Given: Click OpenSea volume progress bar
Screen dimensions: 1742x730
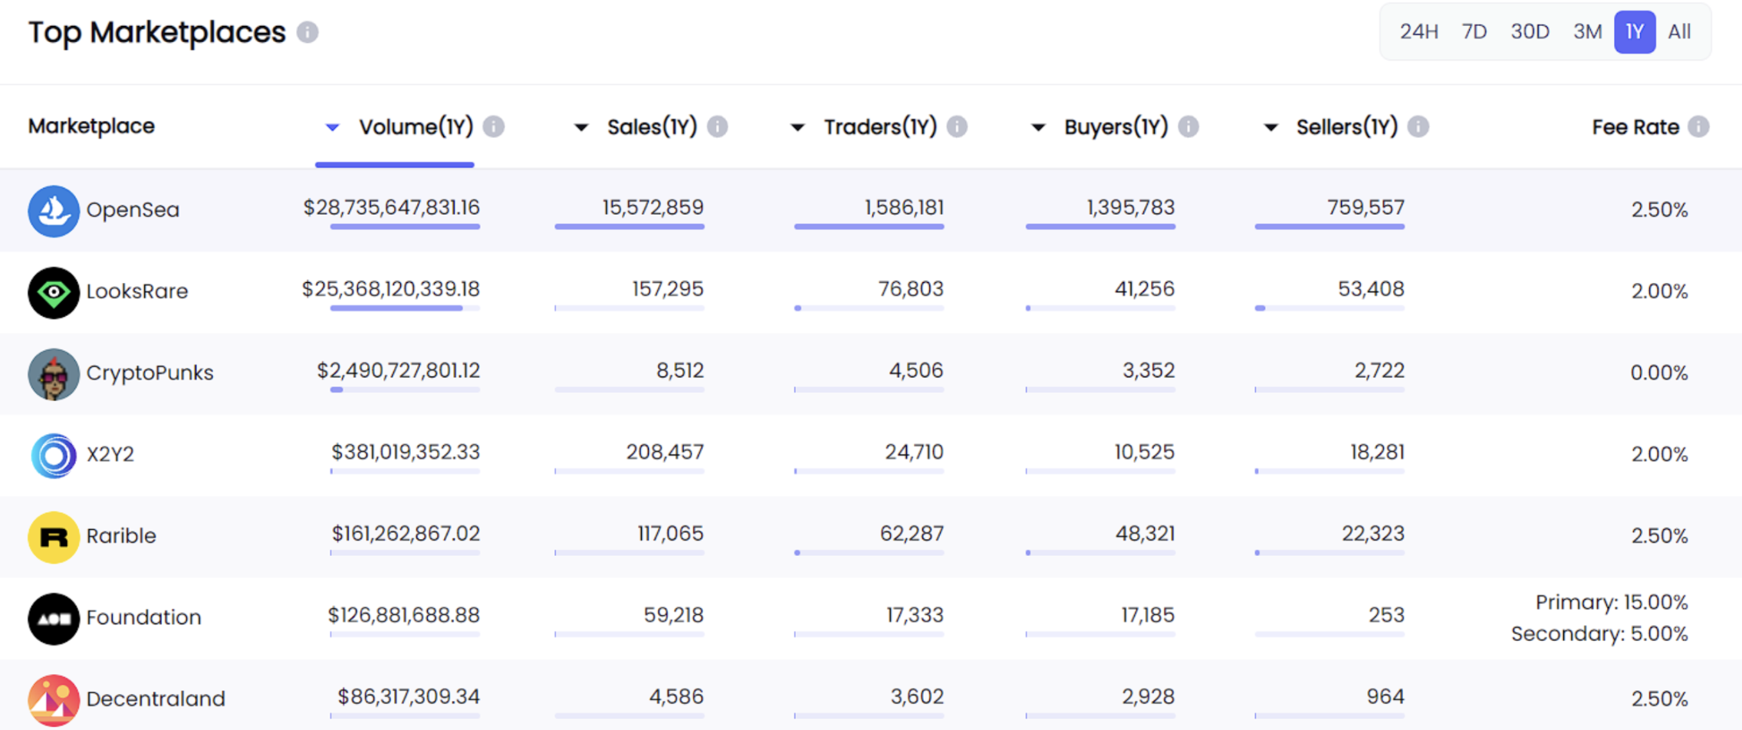Looking at the screenshot, I should tap(405, 227).
